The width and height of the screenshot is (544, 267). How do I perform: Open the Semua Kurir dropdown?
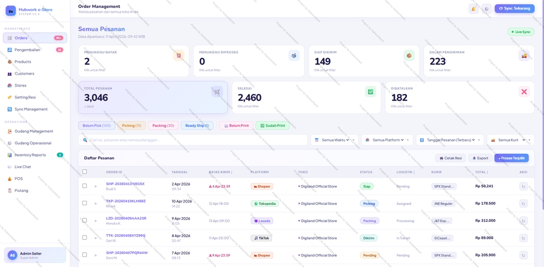511,140
